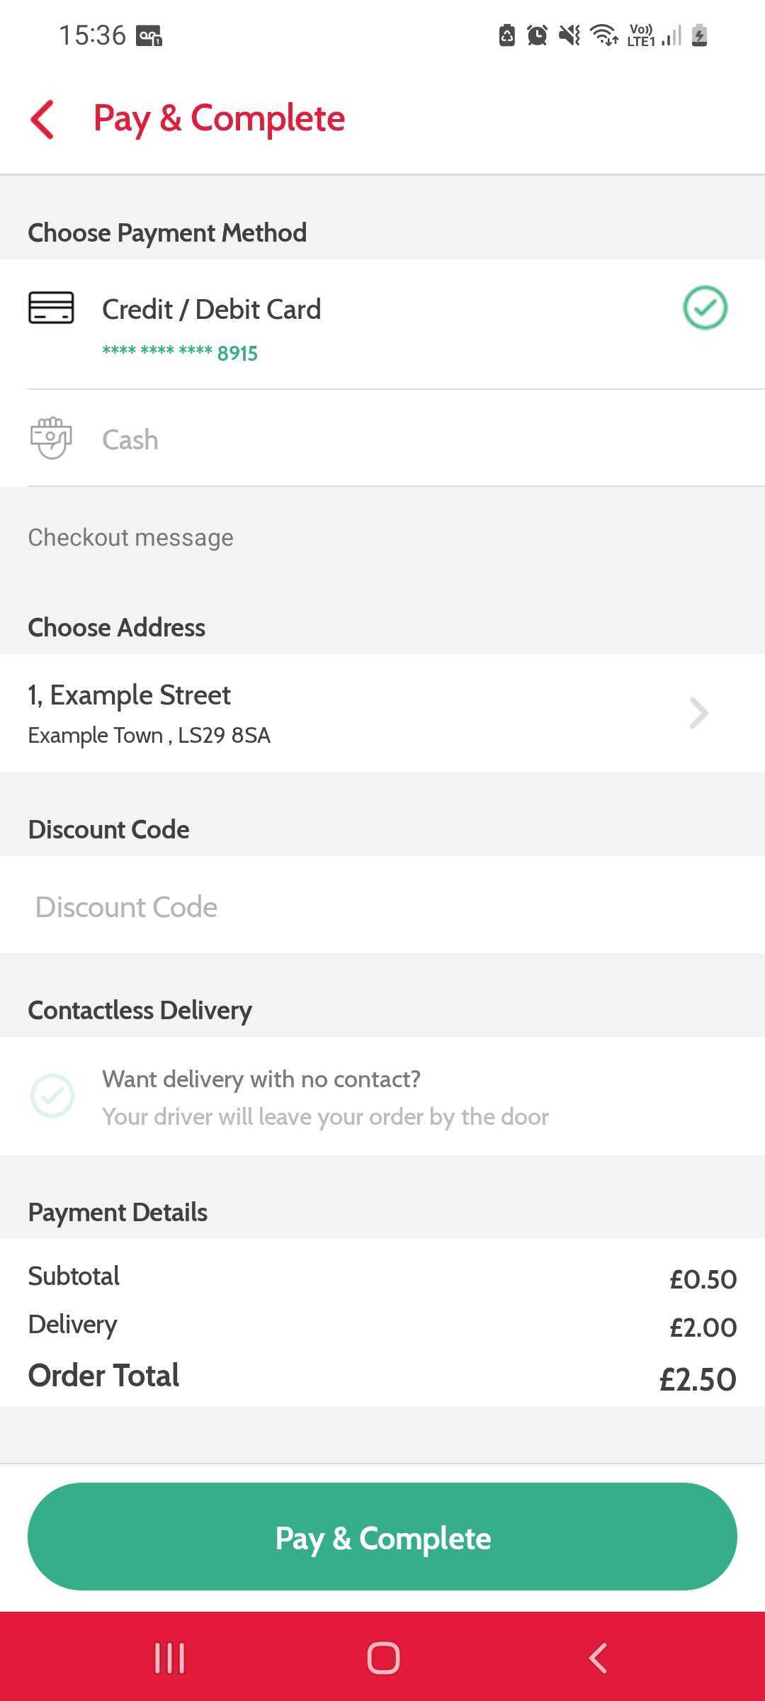Tap the alarm clock status icon

click(x=537, y=35)
